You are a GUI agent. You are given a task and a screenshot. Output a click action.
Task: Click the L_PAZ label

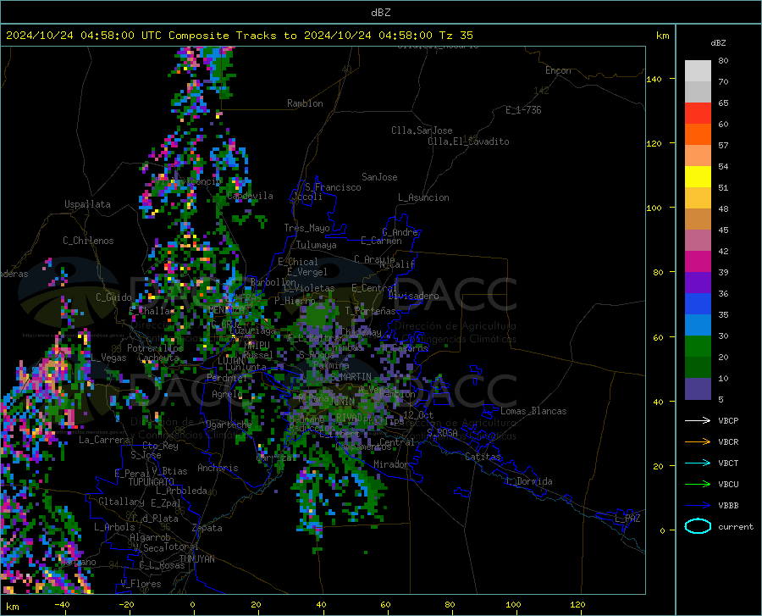click(627, 519)
